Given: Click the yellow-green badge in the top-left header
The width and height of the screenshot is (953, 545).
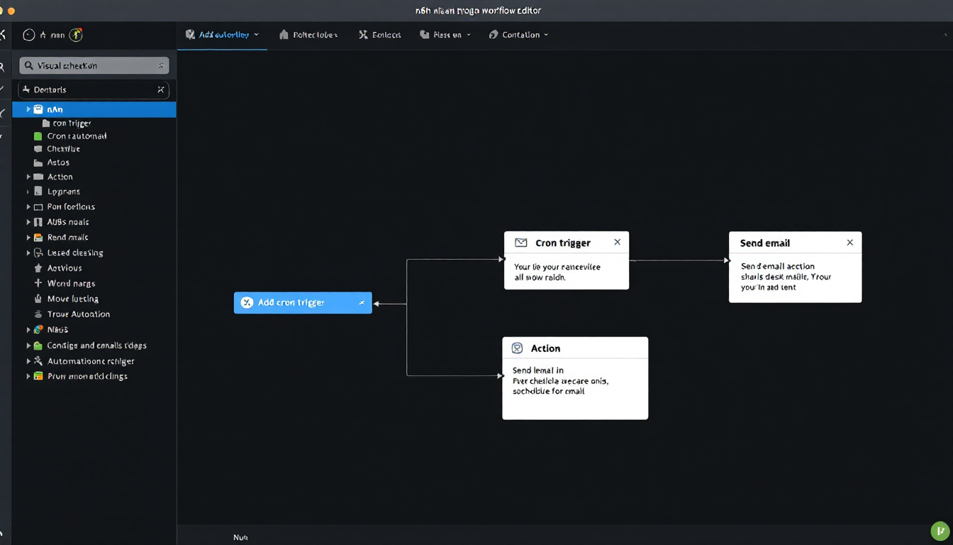Looking at the screenshot, I should 77,34.
